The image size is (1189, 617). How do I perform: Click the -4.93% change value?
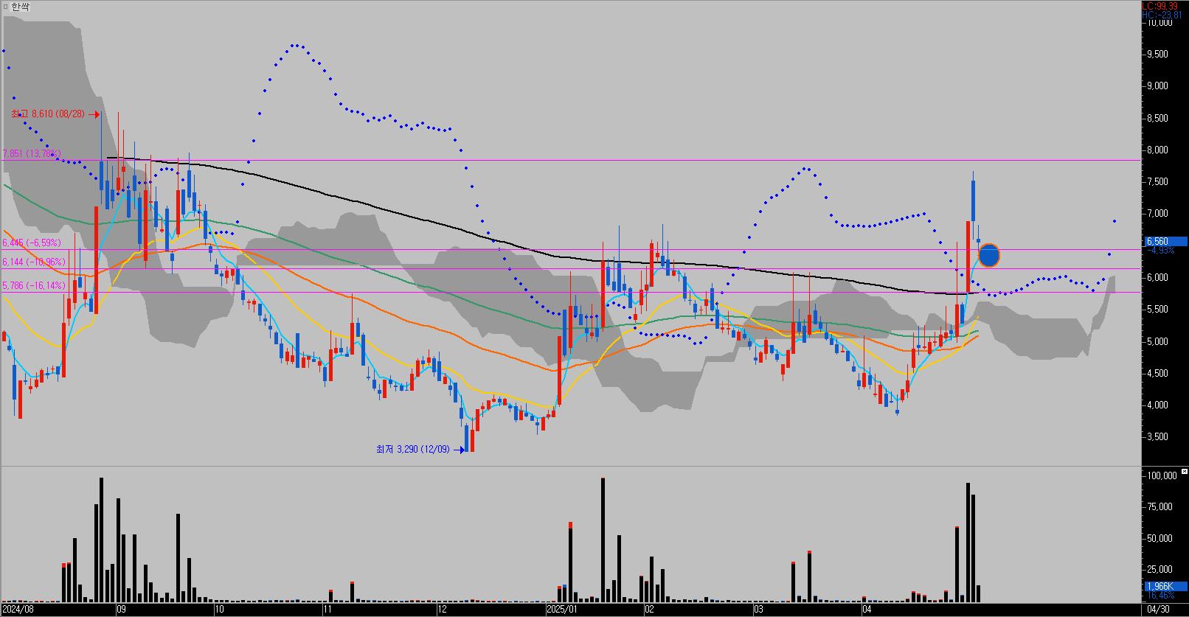point(1162,250)
